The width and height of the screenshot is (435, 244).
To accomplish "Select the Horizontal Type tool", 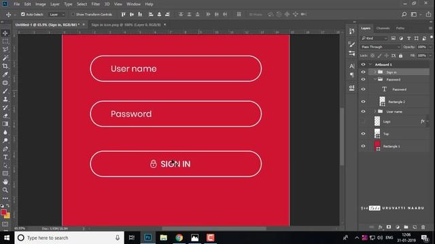I will coord(5,157).
